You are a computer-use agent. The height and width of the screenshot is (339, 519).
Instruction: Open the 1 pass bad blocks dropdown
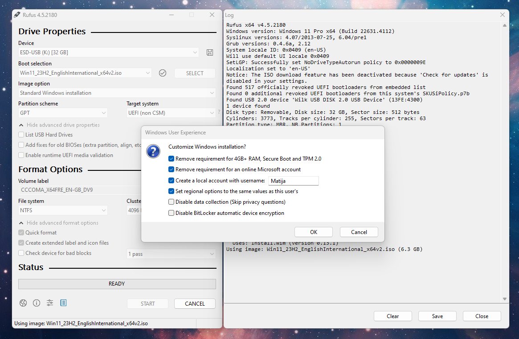[x=171, y=254]
